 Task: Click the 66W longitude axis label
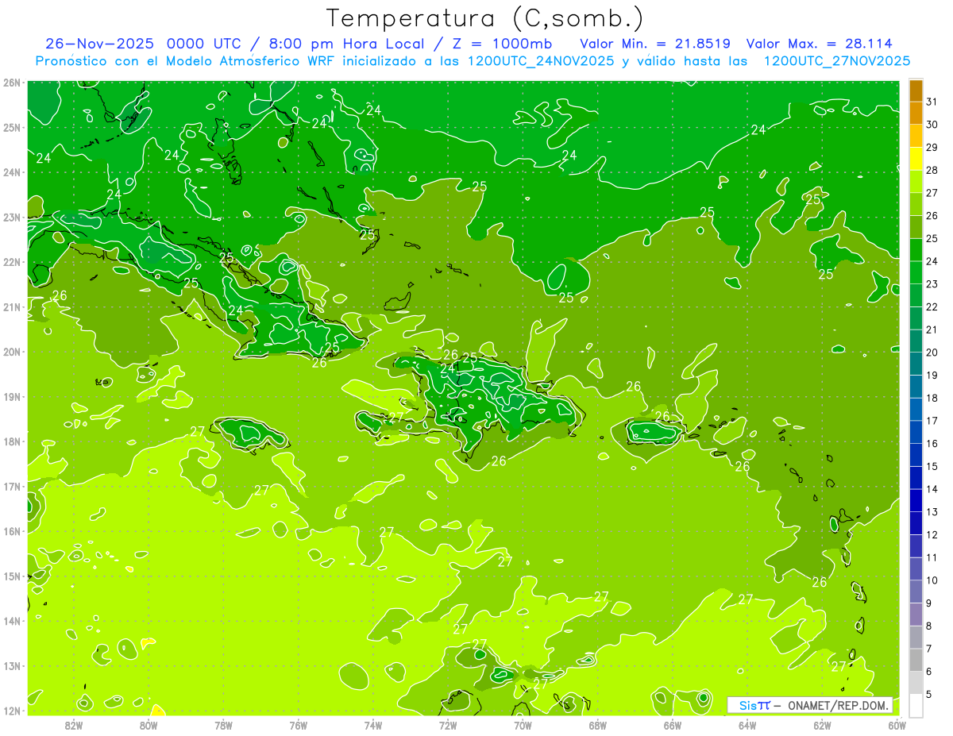tap(673, 725)
